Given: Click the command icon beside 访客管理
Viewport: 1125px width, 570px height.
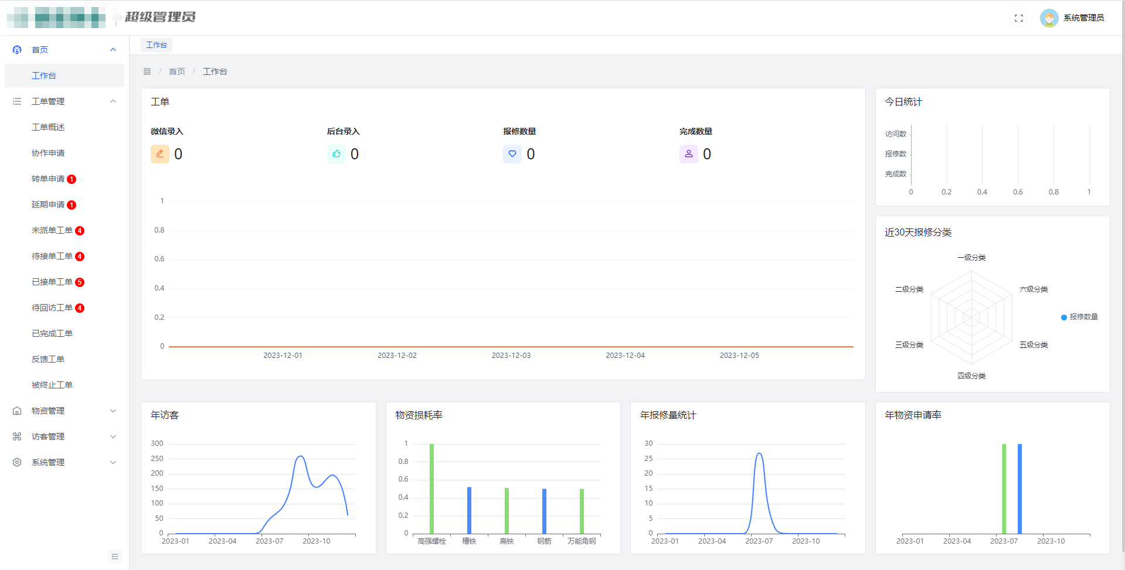Looking at the screenshot, I should 17,436.
